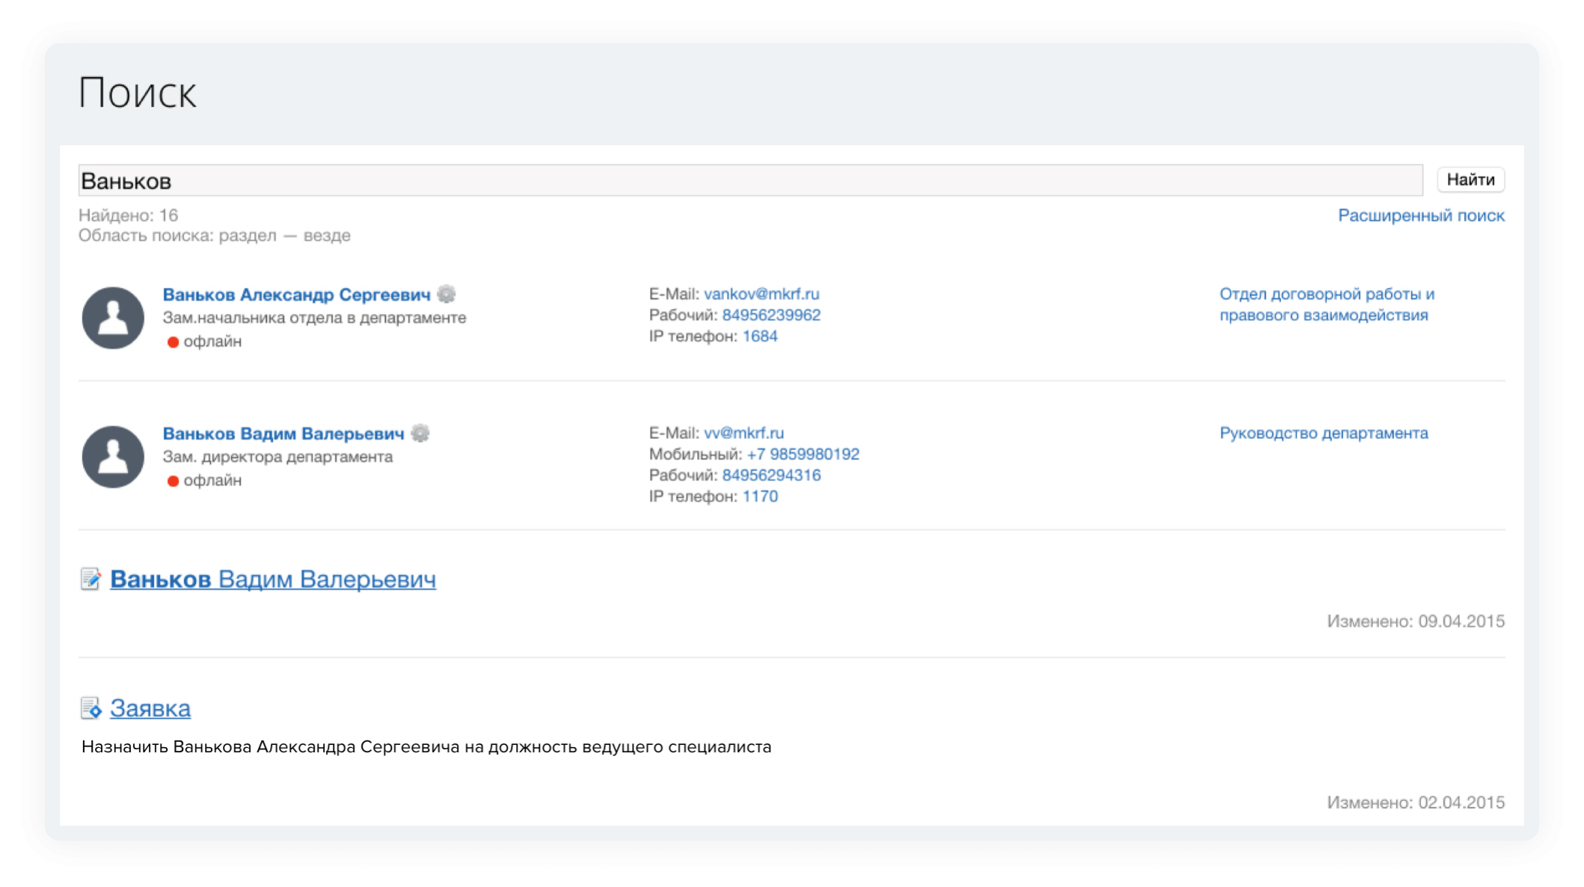The height and width of the screenshot is (887, 1584).
Task: Click the gear icon next to Ваньков Александр Сергеевич
Action: pyautogui.click(x=446, y=294)
